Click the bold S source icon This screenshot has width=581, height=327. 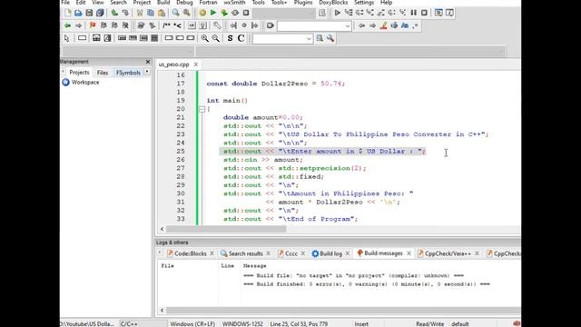click(x=230, y=38)
